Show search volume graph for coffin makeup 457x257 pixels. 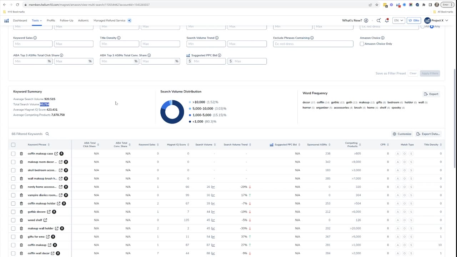213,245
